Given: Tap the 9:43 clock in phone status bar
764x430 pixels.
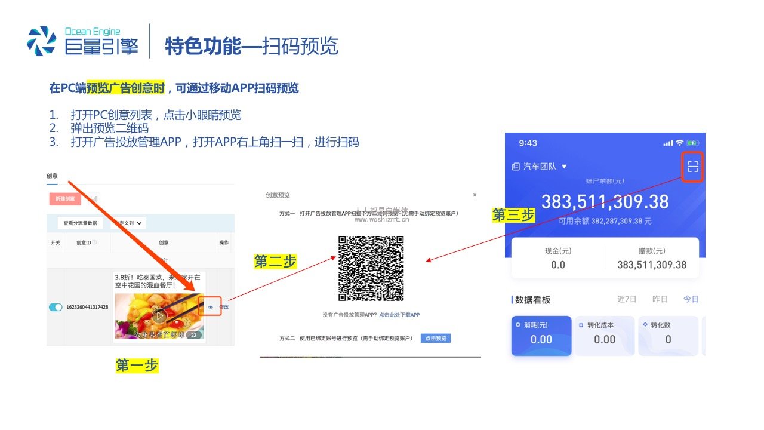Looking at the screenshot, I should tap(528, 143).
